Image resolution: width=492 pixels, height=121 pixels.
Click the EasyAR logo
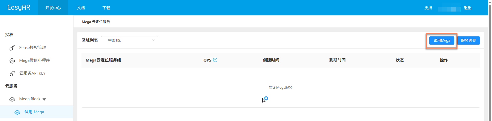[x=19, y=8]
